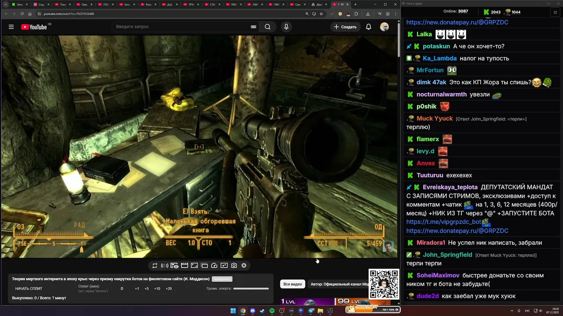Open chat settings gear in chat window
This screenshot has height=316, width=563.
(x=555, y=12)
